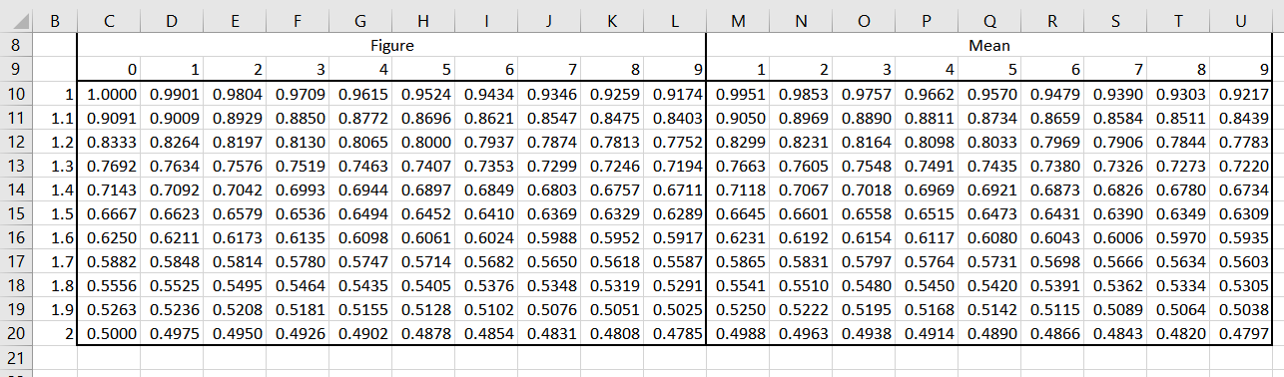Click cell showing 0.8621
1284x377 pixels.
[x=485, y=119]
